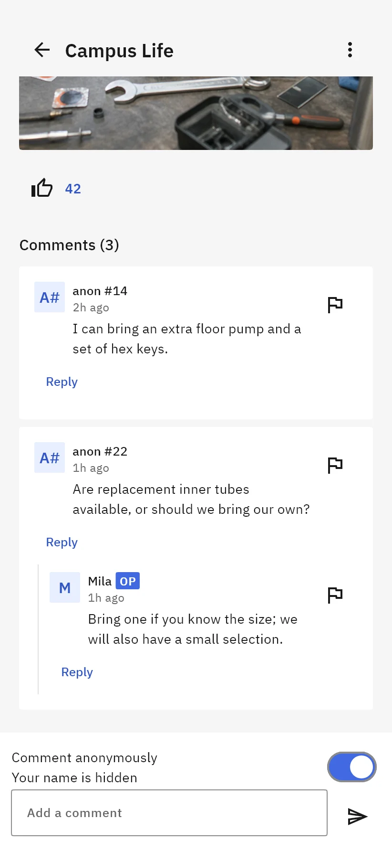Reply to Mila's comment
The height and width of the screenshot is (851, 392).
point(77,672)
